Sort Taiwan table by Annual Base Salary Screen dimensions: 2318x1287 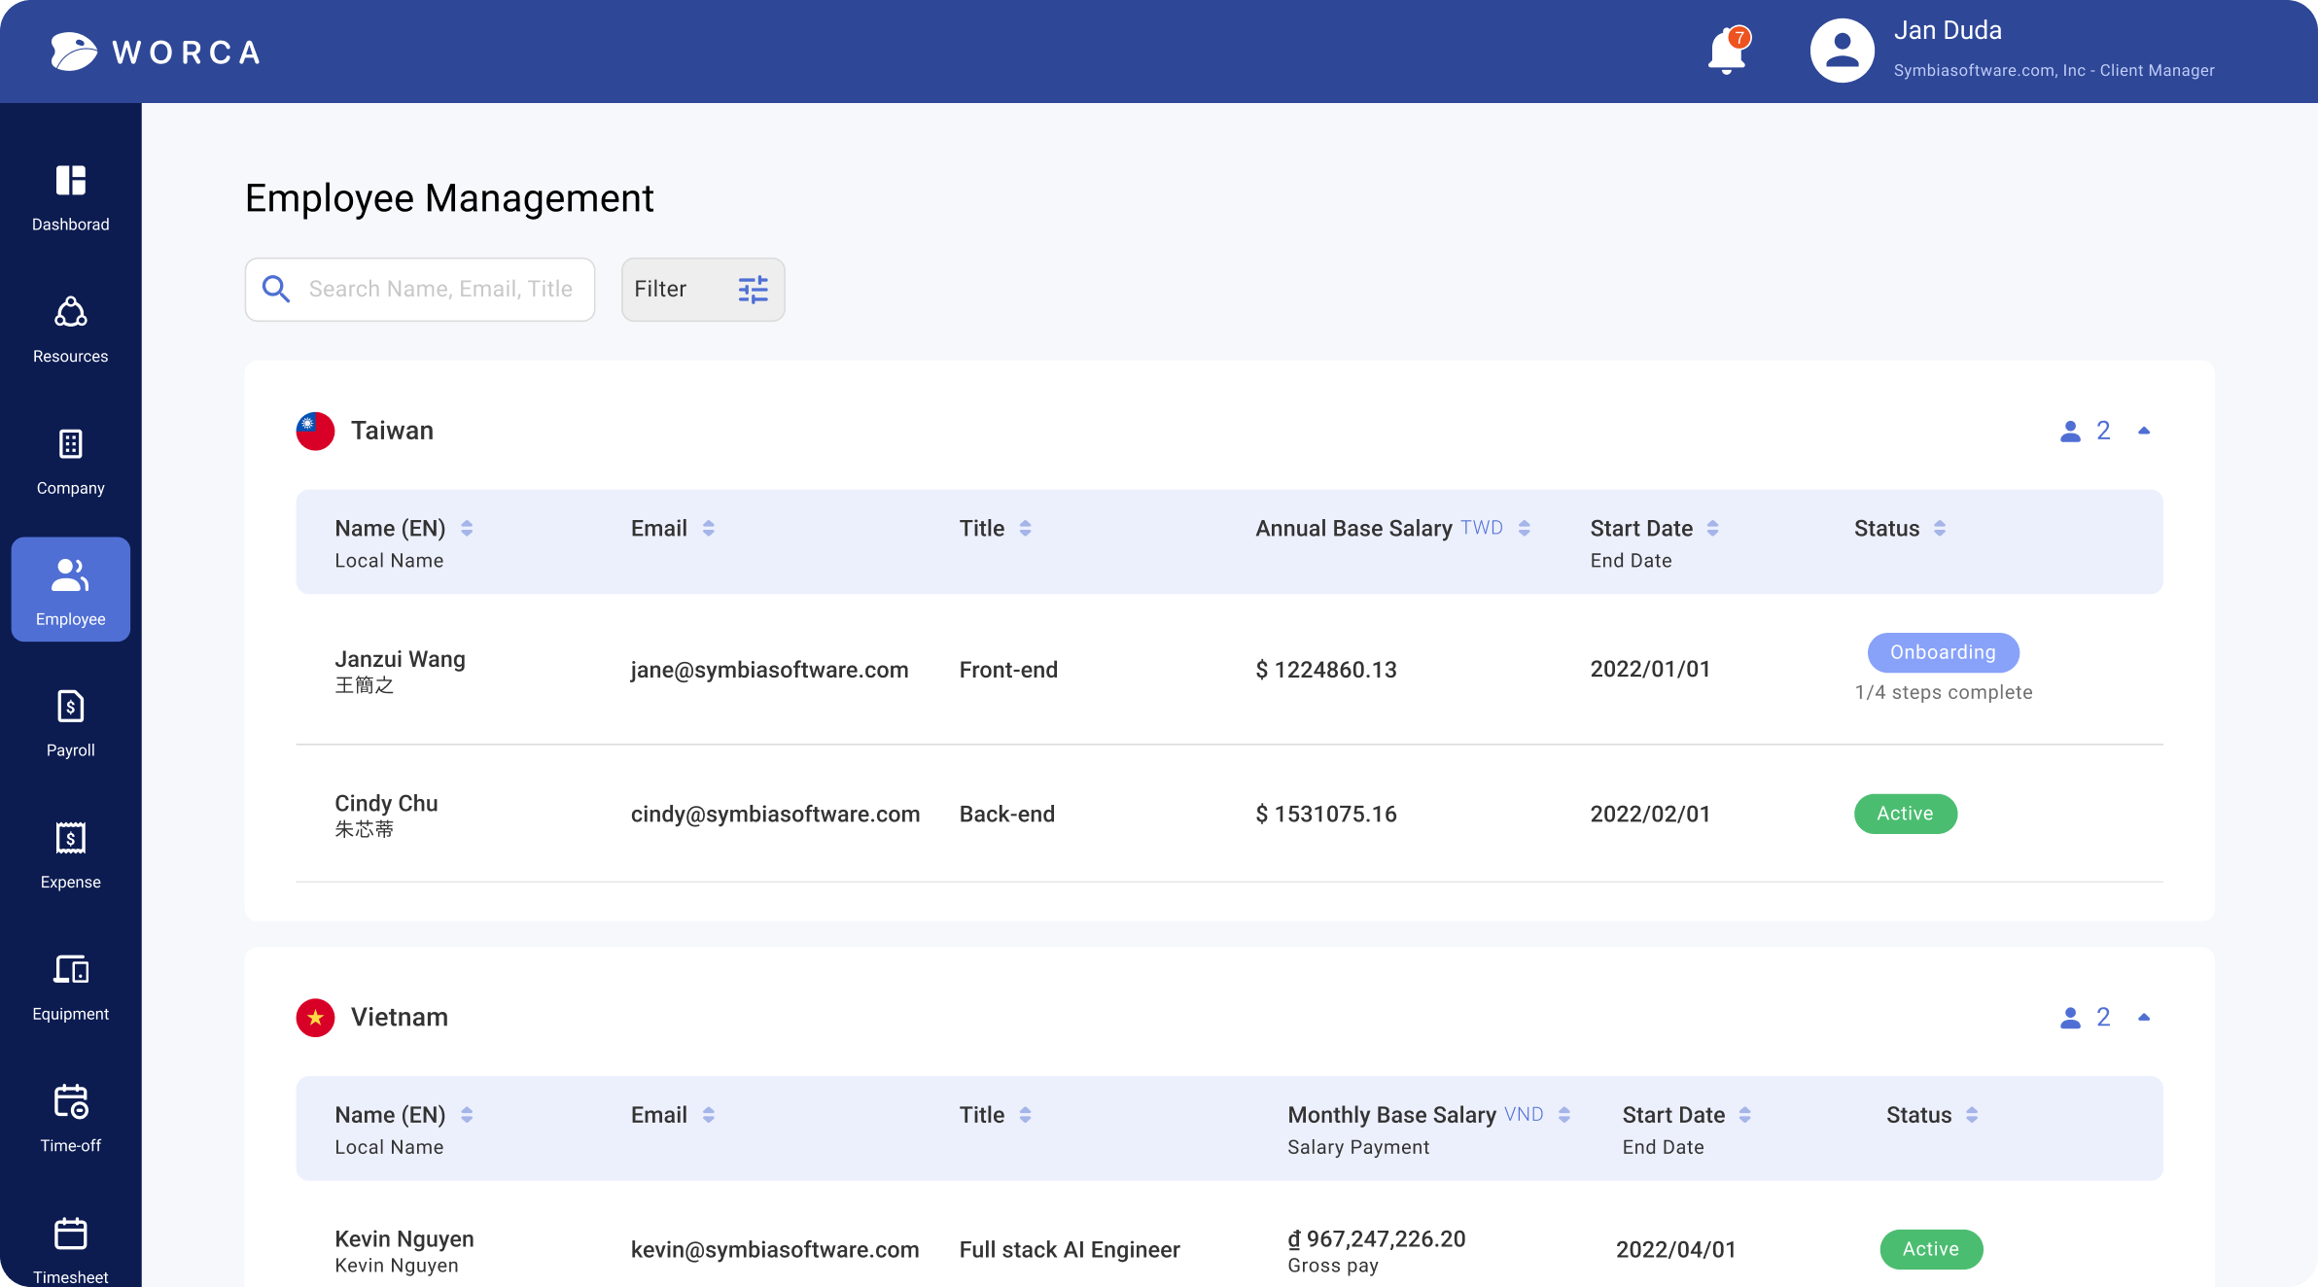1525,528
